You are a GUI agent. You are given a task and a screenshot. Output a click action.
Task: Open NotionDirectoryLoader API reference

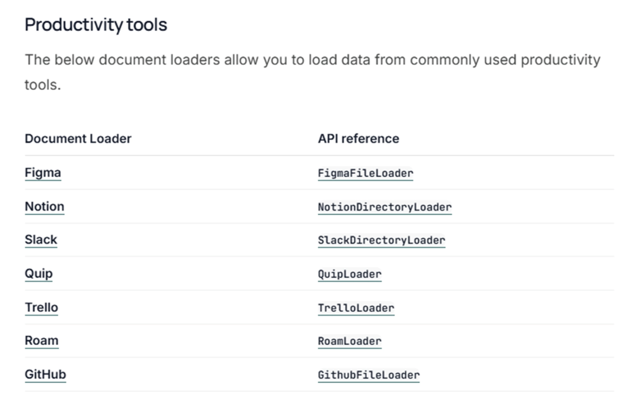pyautogui.click(x=385, y=207)
